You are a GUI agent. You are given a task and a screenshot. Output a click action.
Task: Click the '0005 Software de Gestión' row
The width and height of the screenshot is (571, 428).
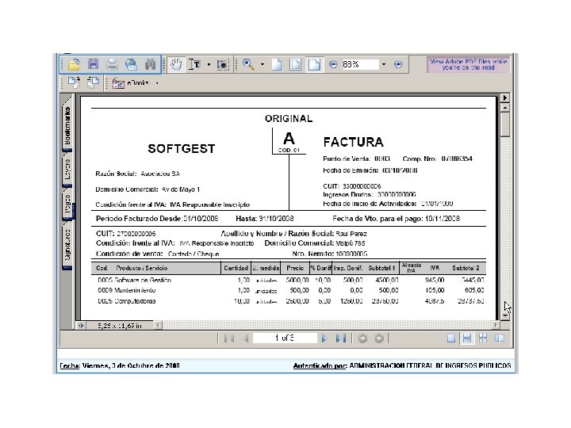(290, 281)
